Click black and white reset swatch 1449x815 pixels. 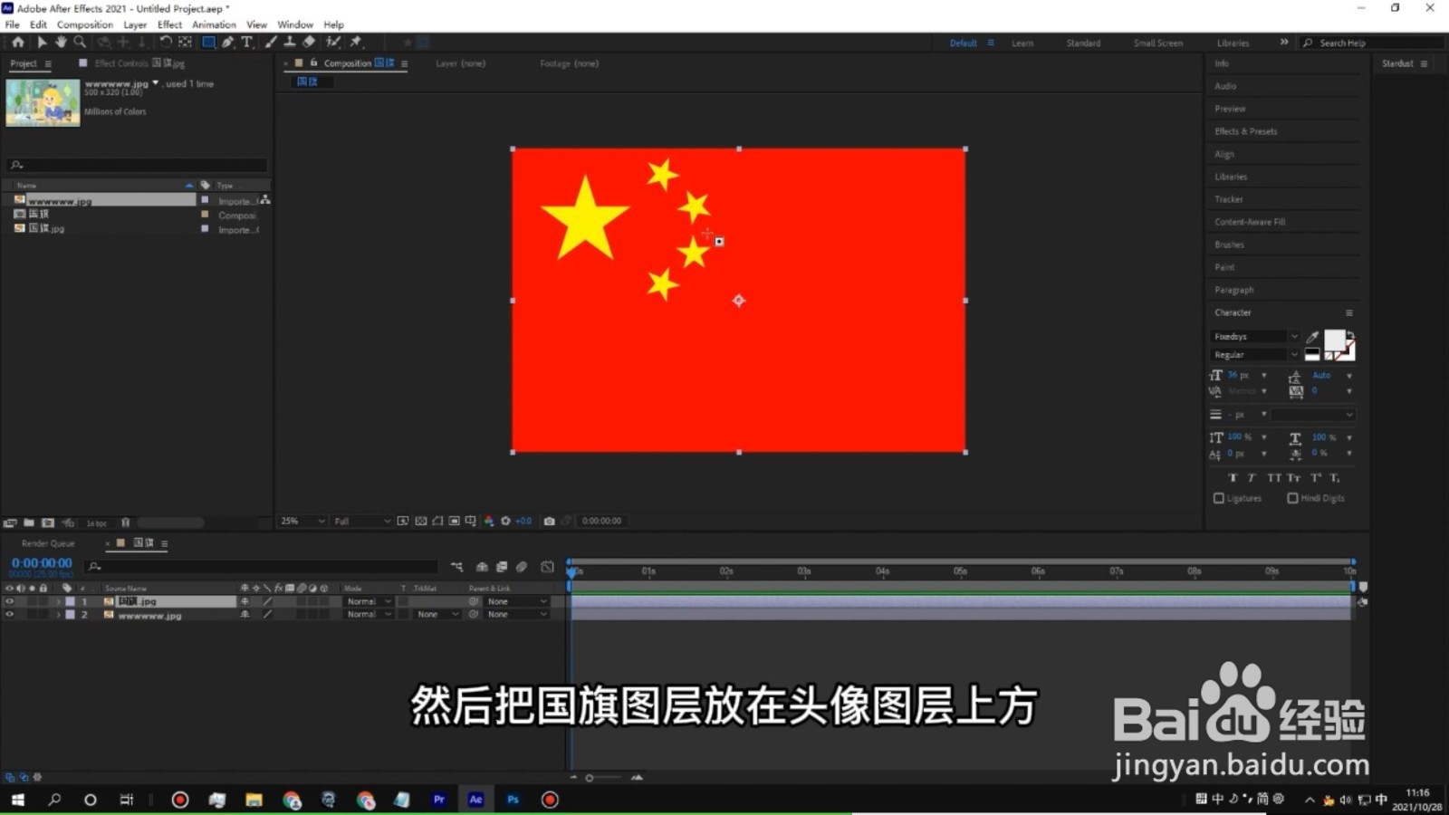tap(1312, 355)
